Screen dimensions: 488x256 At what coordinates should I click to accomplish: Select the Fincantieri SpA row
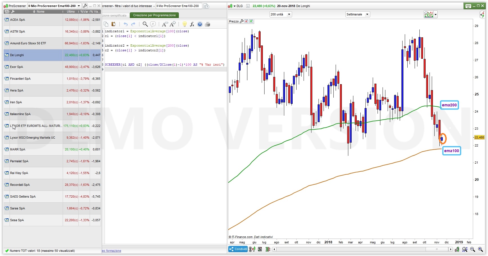point(52,79)
